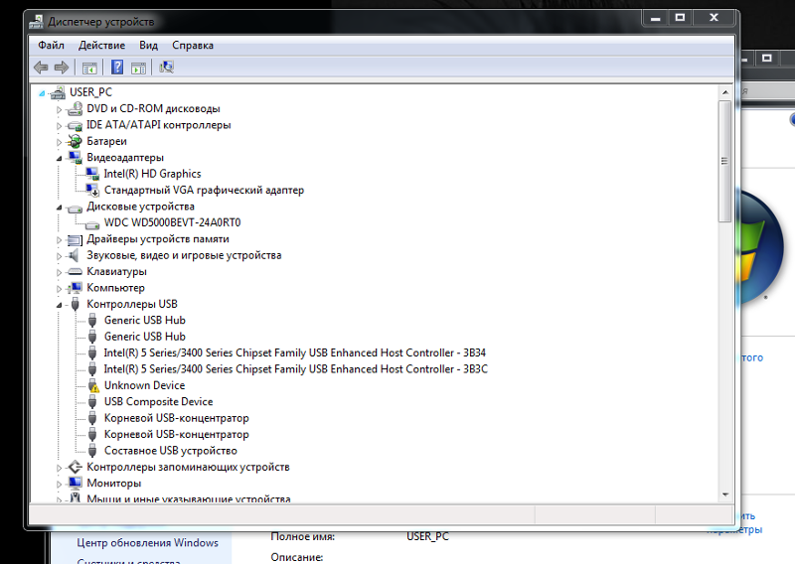The height and width of the screenshot is (564, 795).
Task: Select the first Корневой USB-концентратор
Action: point(177,418)
